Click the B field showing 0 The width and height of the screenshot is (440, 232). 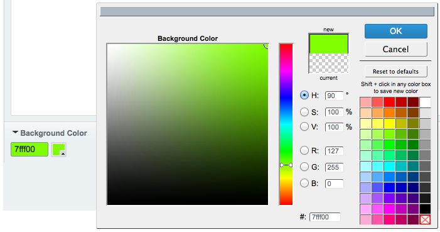click(334, 184)
